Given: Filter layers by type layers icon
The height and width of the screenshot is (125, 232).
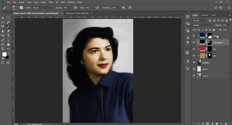Looking at the screenshot, I should pos(218,21).
